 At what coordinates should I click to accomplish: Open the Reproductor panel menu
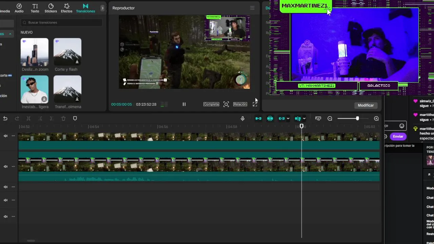pos(252,8)
